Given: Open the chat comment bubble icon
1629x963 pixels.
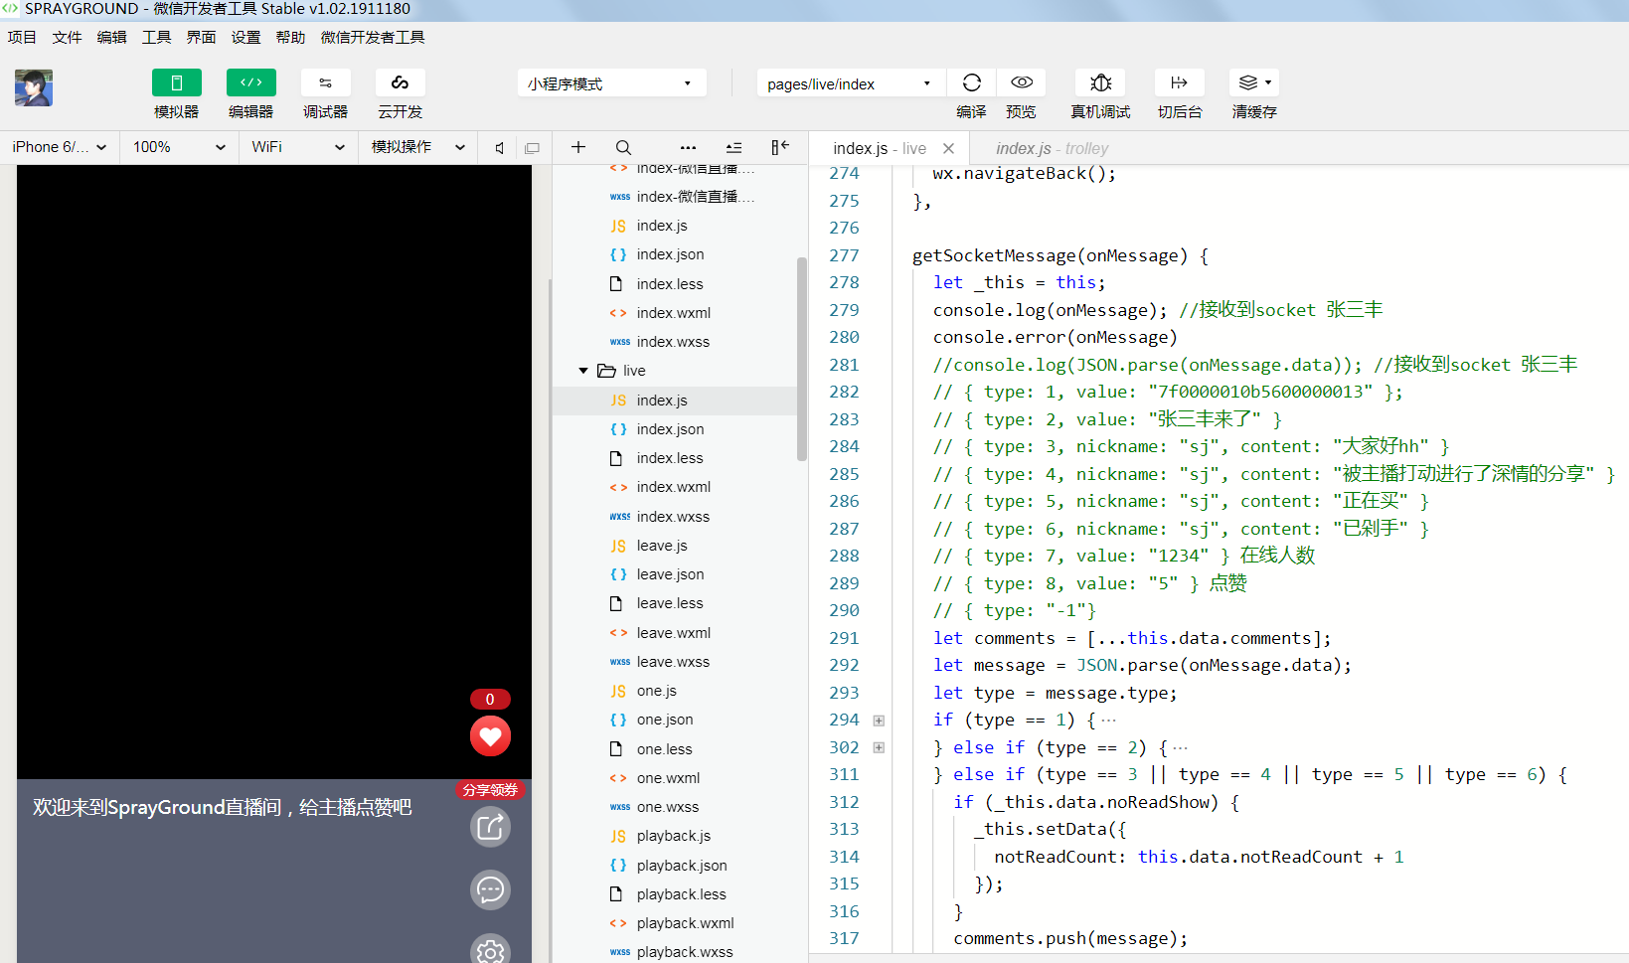Looking at the screenshot, I should point(490,889).
